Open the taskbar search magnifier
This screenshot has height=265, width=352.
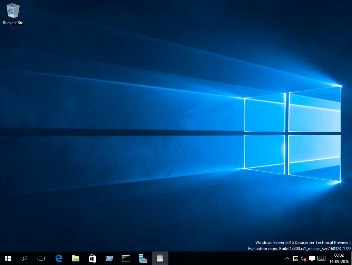coord(25,258)
